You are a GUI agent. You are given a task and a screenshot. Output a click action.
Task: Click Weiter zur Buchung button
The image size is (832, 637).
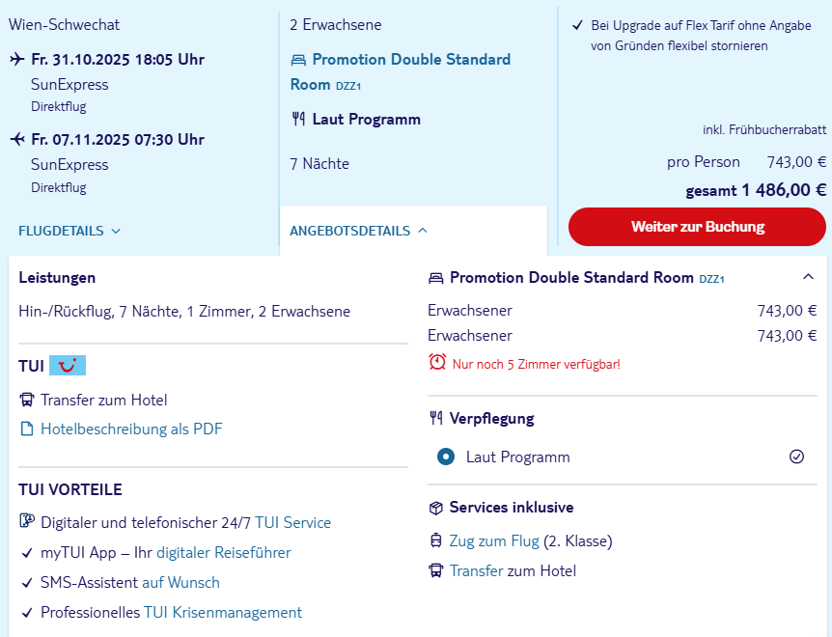pos(697,227)
